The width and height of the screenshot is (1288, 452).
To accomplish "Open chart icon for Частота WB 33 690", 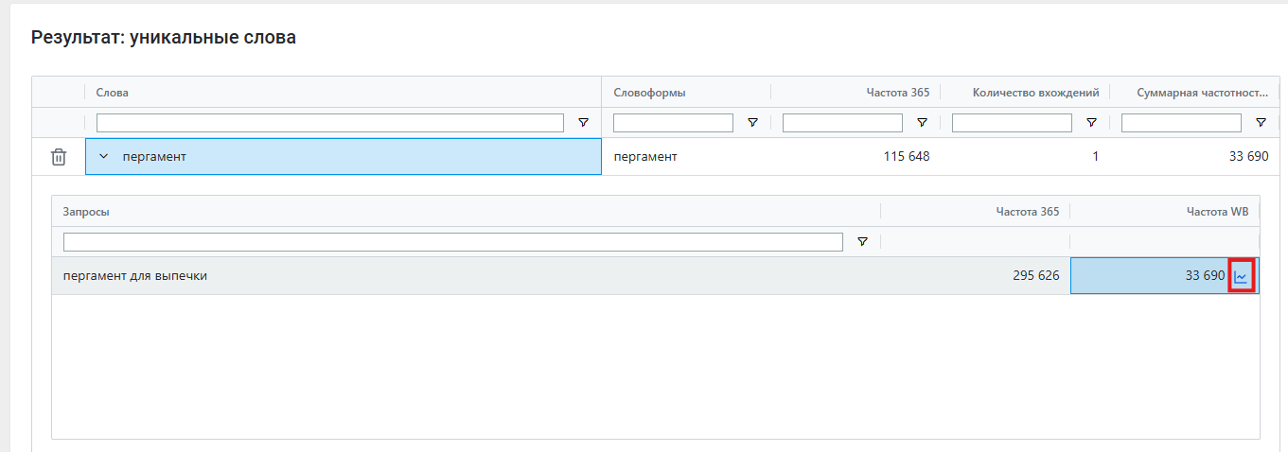I will point(1241,276).
